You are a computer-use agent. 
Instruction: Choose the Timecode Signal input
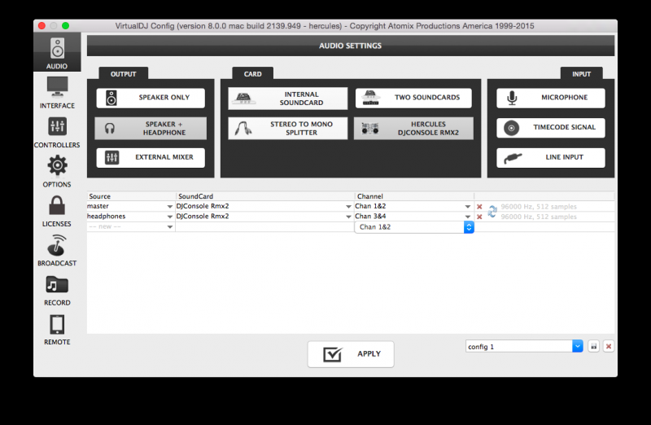(x=551, y=128)
